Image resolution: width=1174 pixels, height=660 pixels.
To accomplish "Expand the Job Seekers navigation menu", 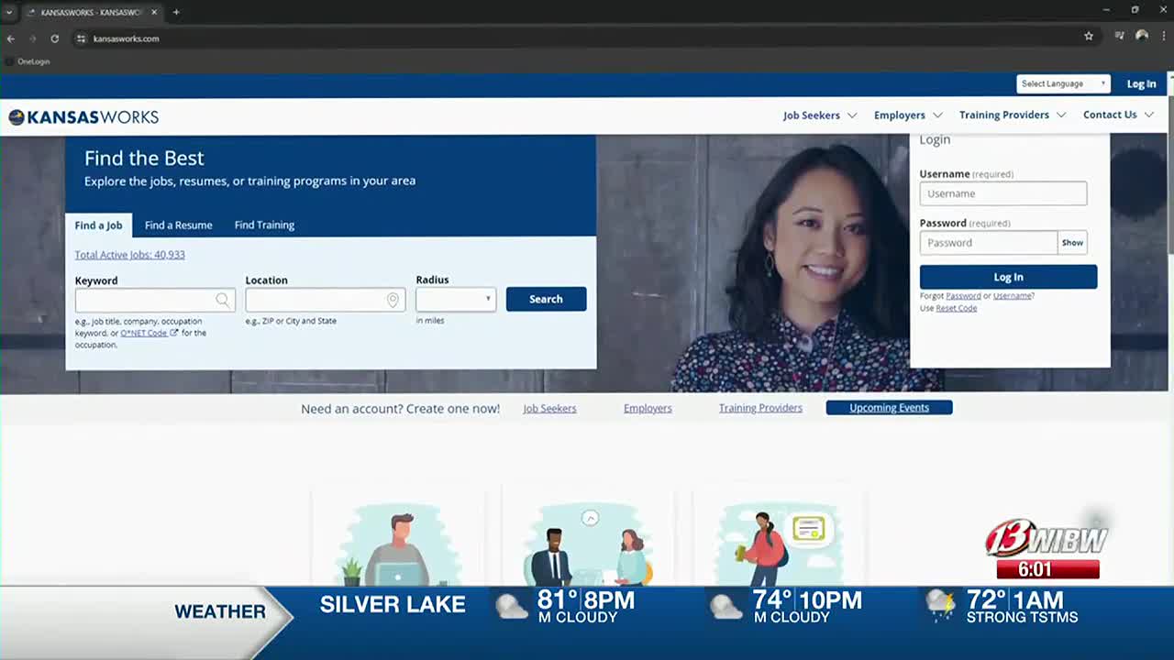I will [x=820, y=115].
